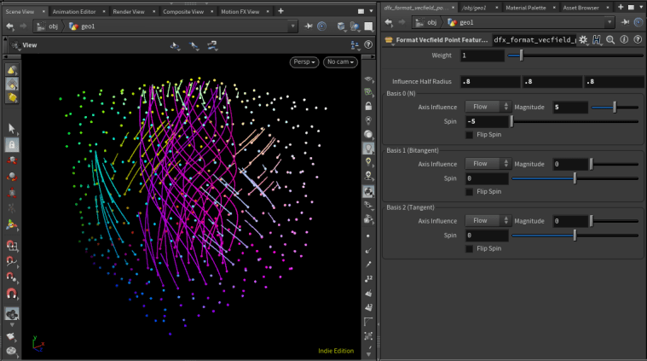Check Flip Spin in Basis 2 (Tangent)
The height and width of the screenshot is (361, 647).
(x=470, y=248)
